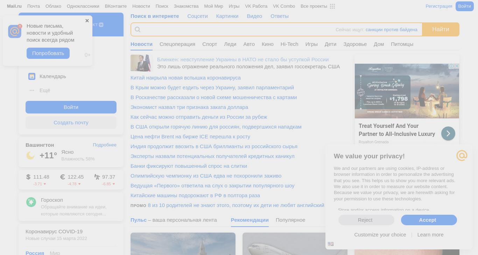Click the Войти button in sidebar
Viewport: 478px width, 255px height.
(x=71, y=107)
